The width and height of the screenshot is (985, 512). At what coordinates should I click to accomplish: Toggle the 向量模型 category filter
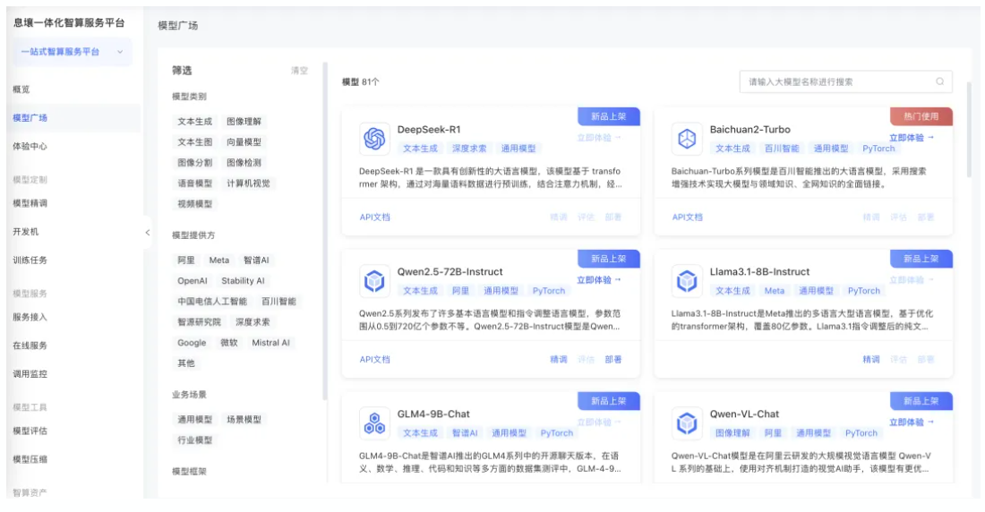244,142
